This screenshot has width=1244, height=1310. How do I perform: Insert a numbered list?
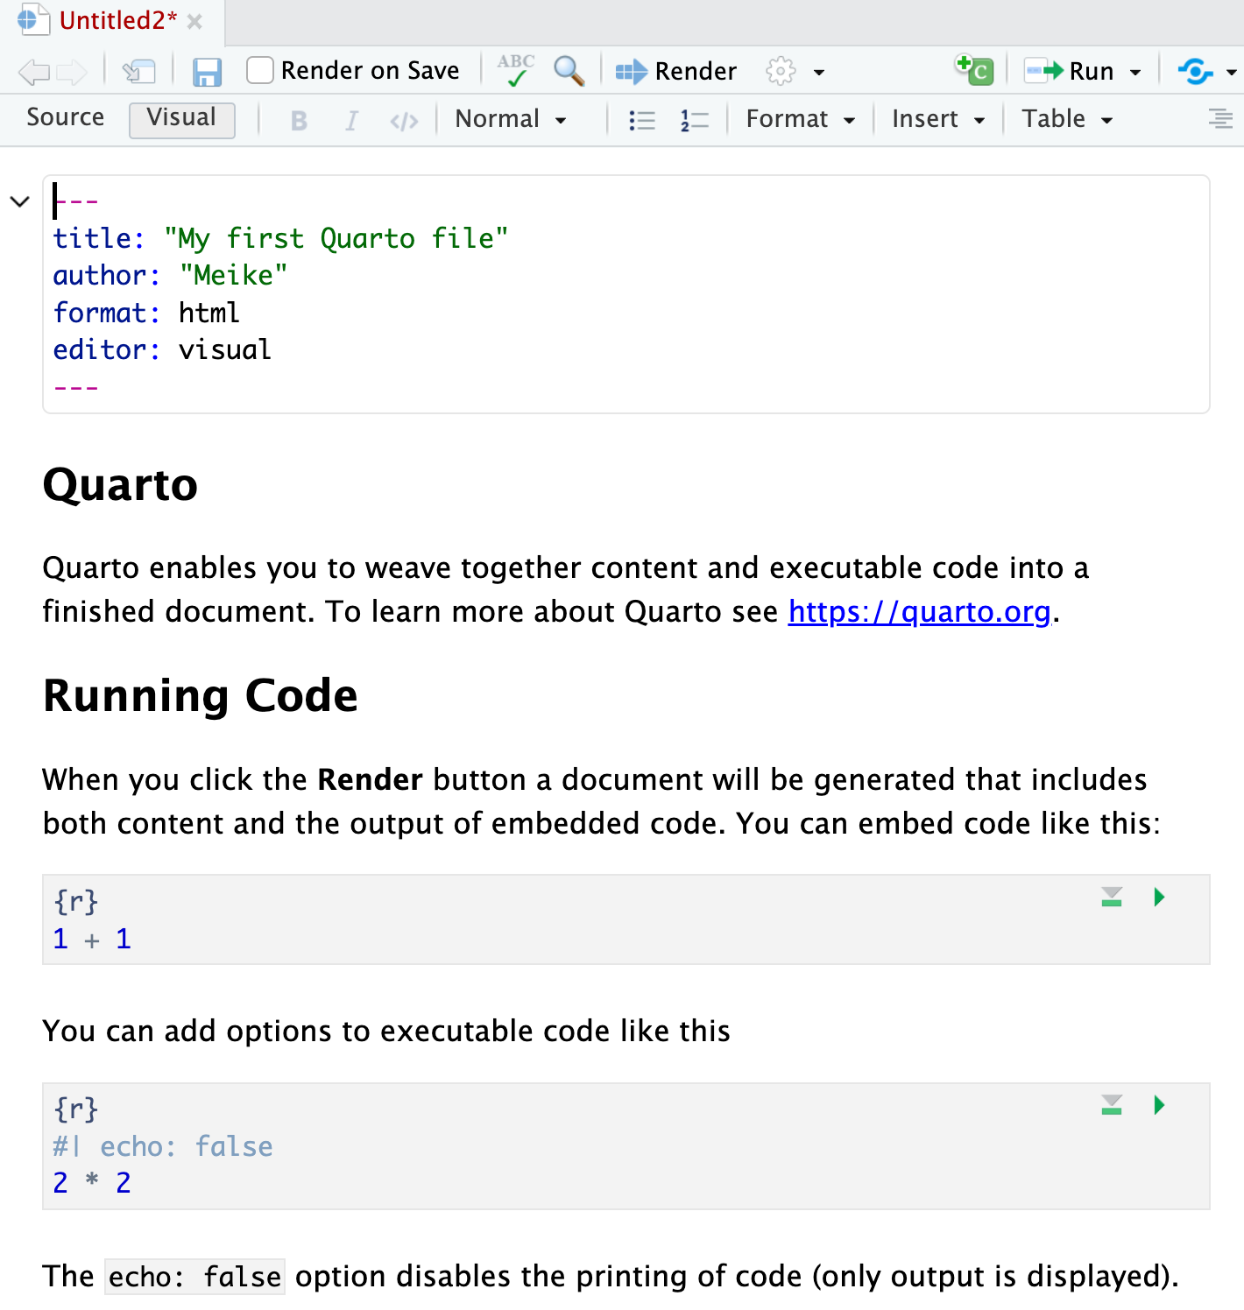[694, 120]
